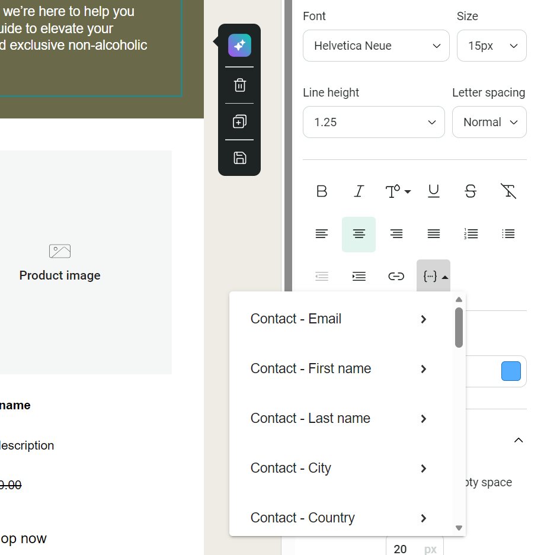Delete the block using the trash icon

[x=239, y=85]
